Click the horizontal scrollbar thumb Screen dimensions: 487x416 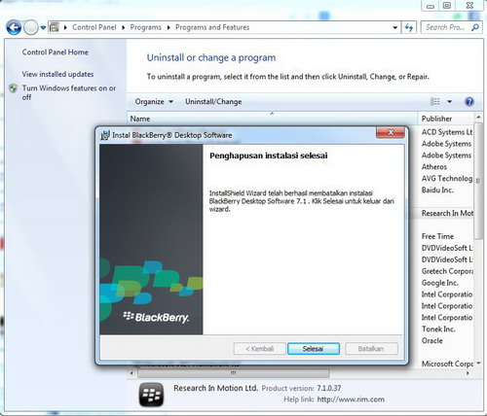(x=234, y=373)
